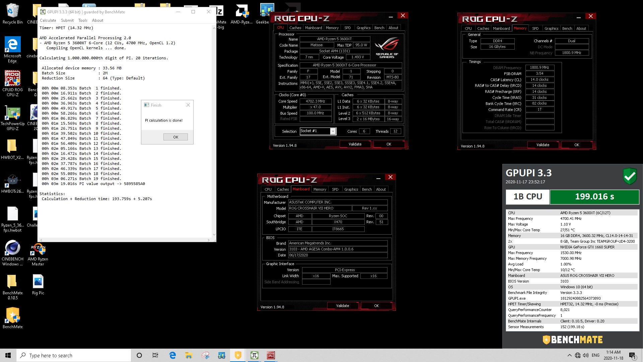This screenshot has height=362, width=643.
Task: Open CPUID ROG CPU-Z desktop shortcut
Action: pos(12,83)
